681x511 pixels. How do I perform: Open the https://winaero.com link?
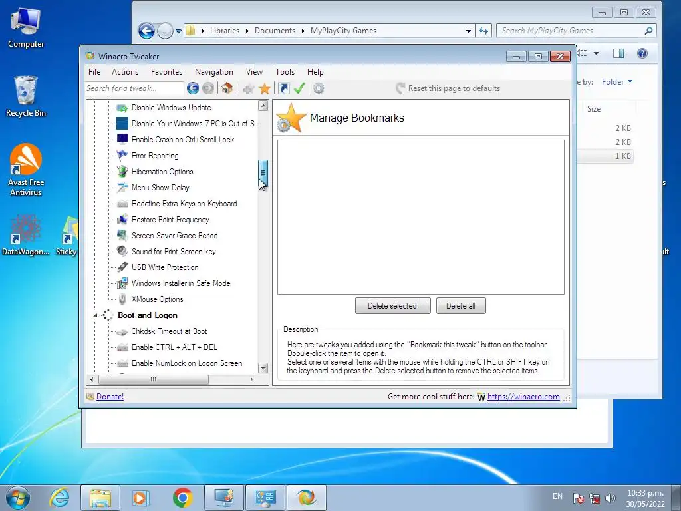coord(523,397)
